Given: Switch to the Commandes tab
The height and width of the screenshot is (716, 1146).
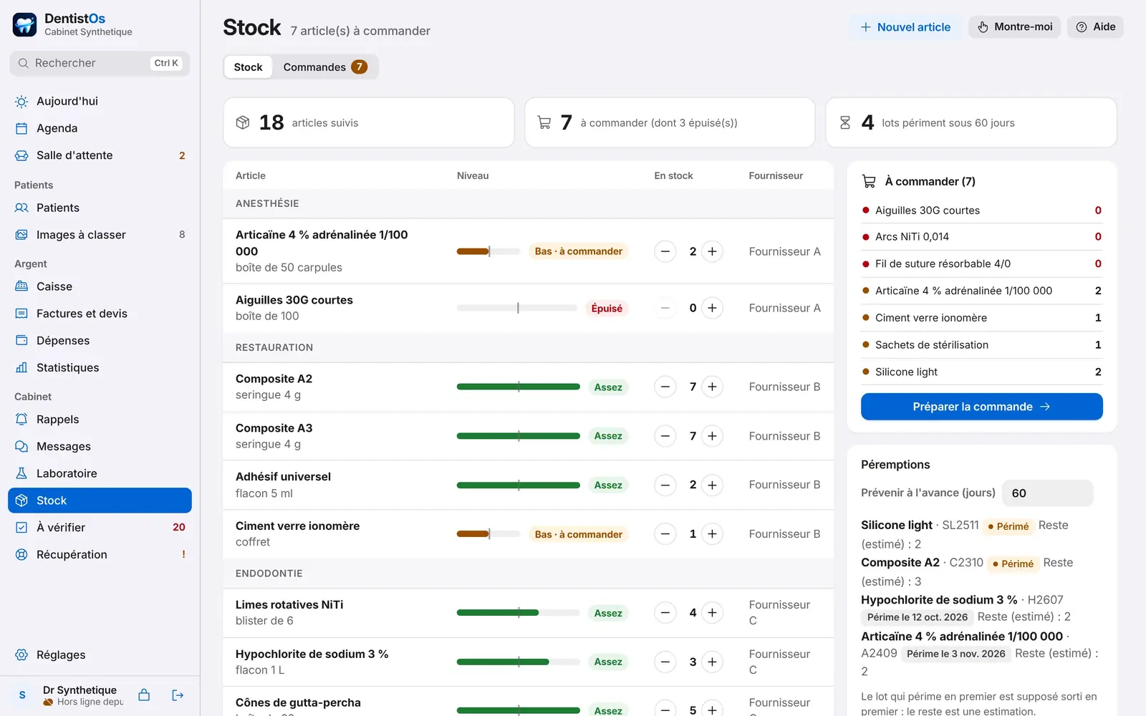Looking at the screenshot, I should click(324, 67).
